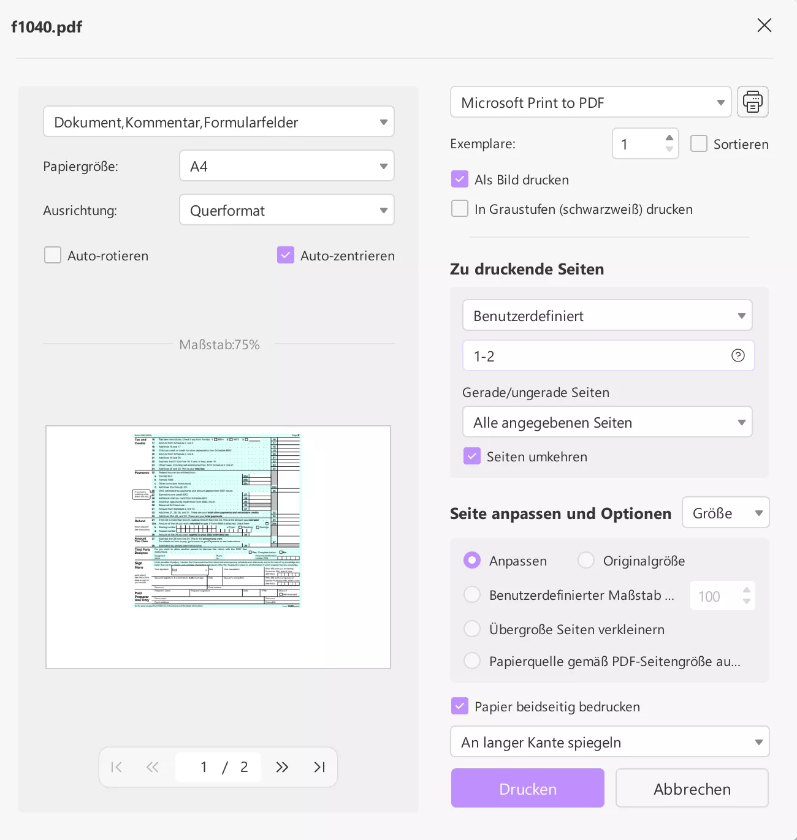The height and width of the screenshot is (840, 797).
Task: Open the Microsoft Print to PDF dropdown
Action: (x=590, y=102)
